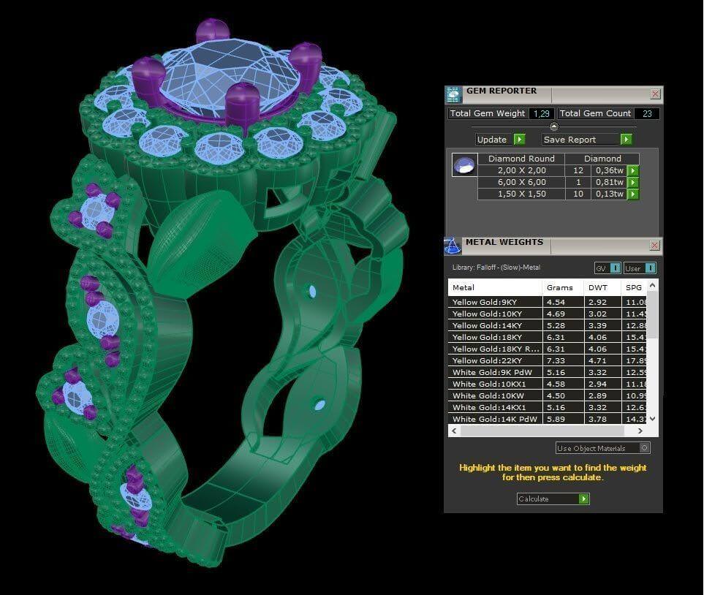Image resolution: width=704 pixels, height=595 pixels.
Task: Click green arrow for 1,50 X 1,50 row
Action: [x=633, y=194]
